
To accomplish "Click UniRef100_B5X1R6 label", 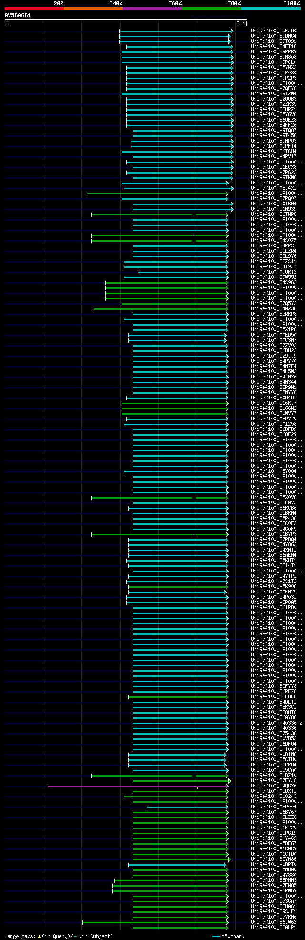I will pos(274,329).
